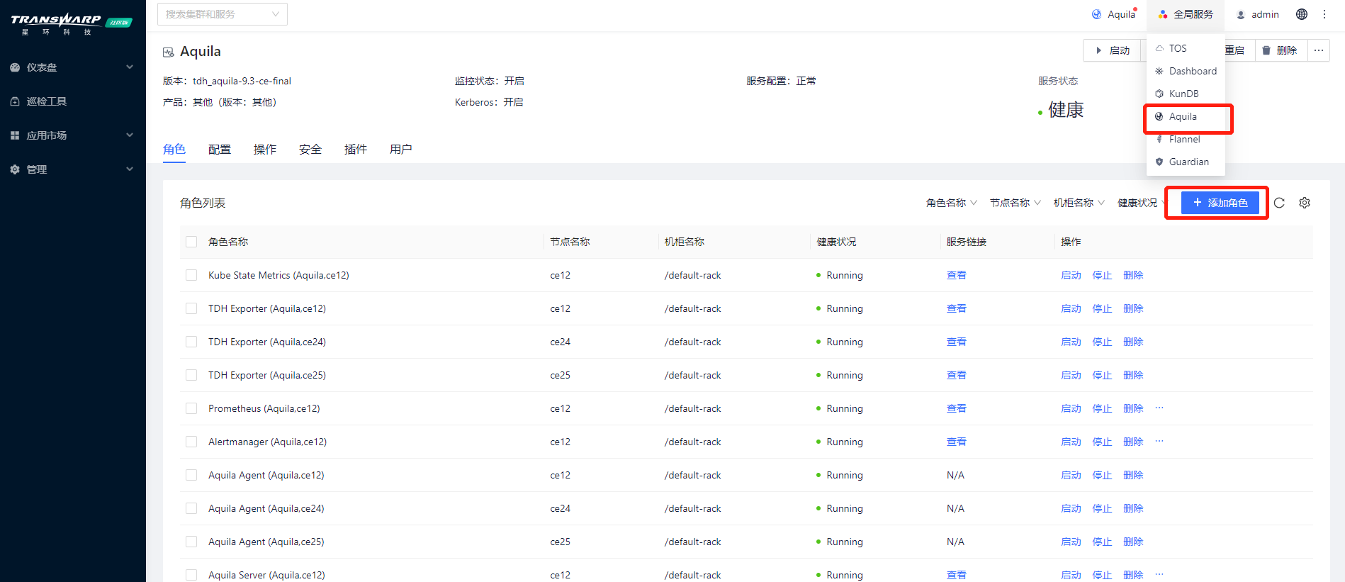1345x582 pixels.
Task: Click the 服务链接 column header
Action: 967,242
